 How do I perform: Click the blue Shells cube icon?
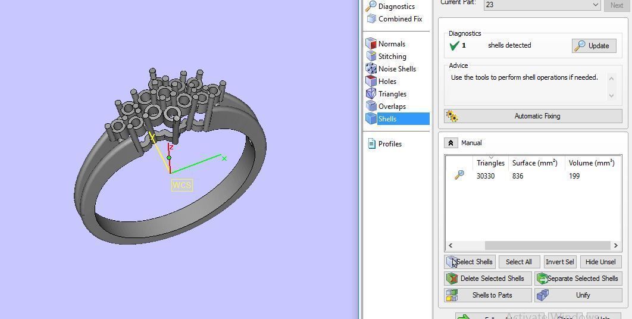(x=371, y=118)
